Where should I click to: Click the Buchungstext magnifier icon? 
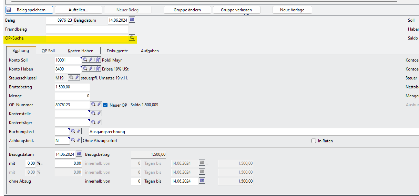73,131
